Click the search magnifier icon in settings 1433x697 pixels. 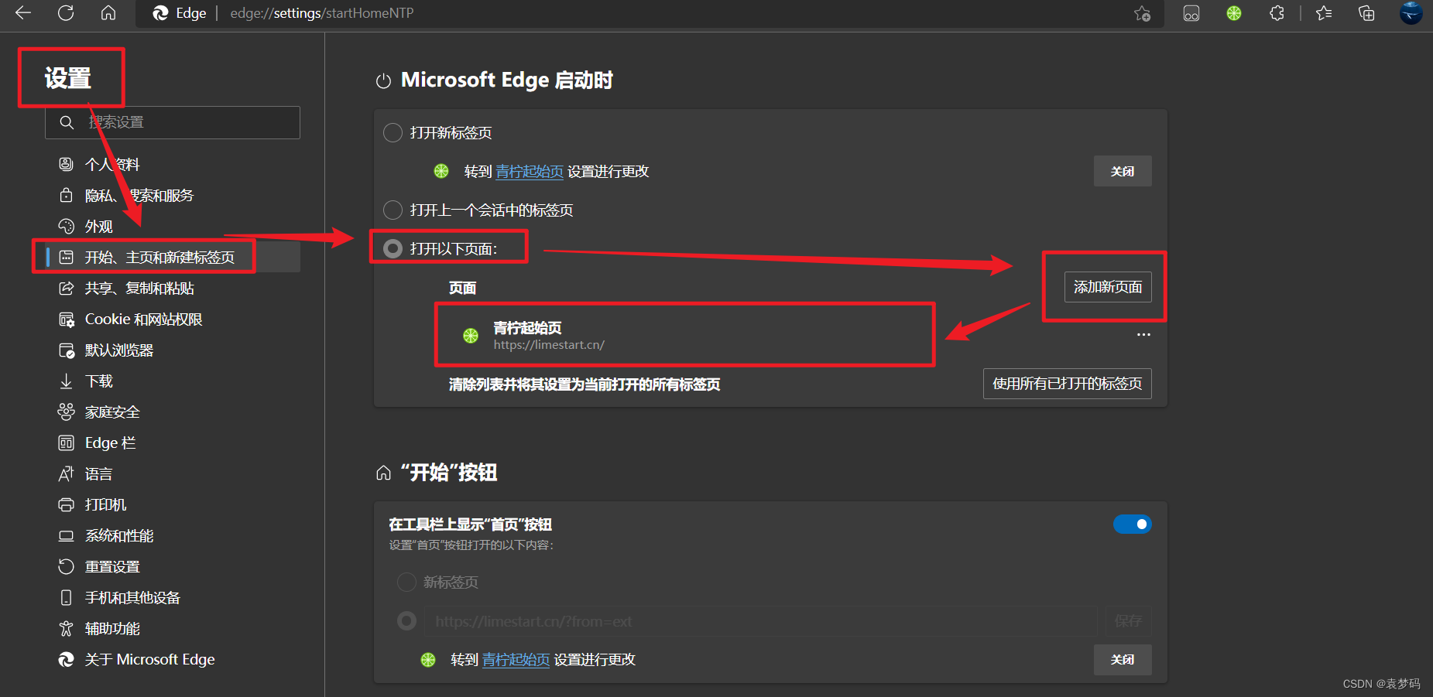pos(67,122)
